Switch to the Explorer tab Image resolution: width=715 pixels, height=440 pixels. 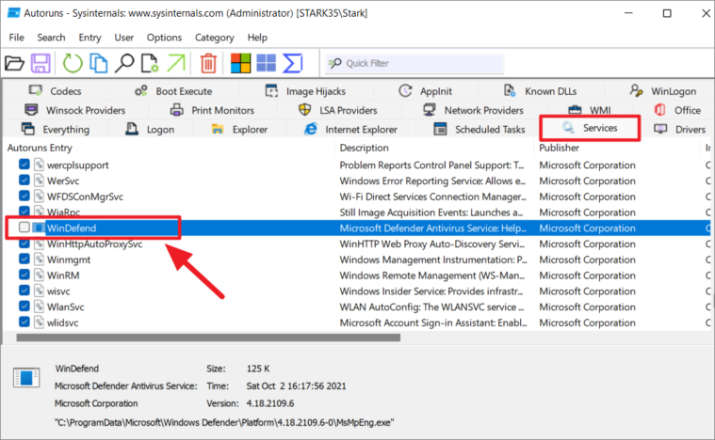pyautogui.click(x=240, y=129)
